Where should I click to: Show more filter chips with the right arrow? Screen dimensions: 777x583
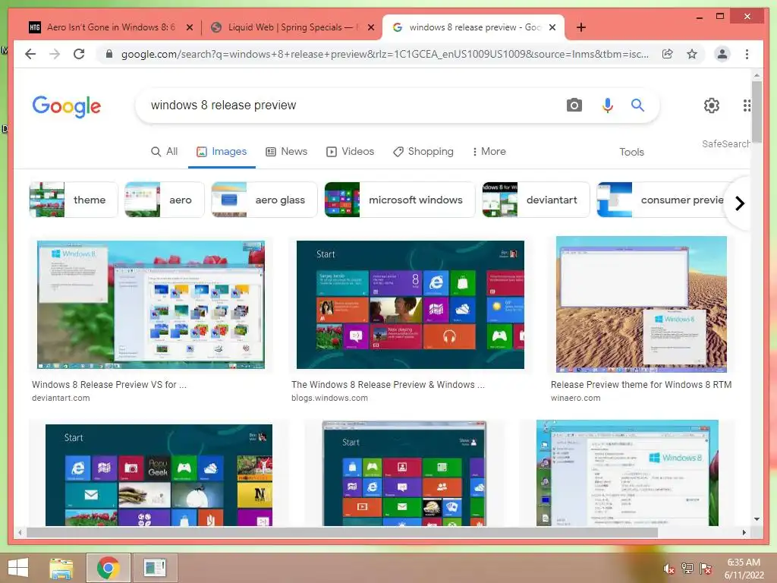pyautogui.click(x=739, y=203)
